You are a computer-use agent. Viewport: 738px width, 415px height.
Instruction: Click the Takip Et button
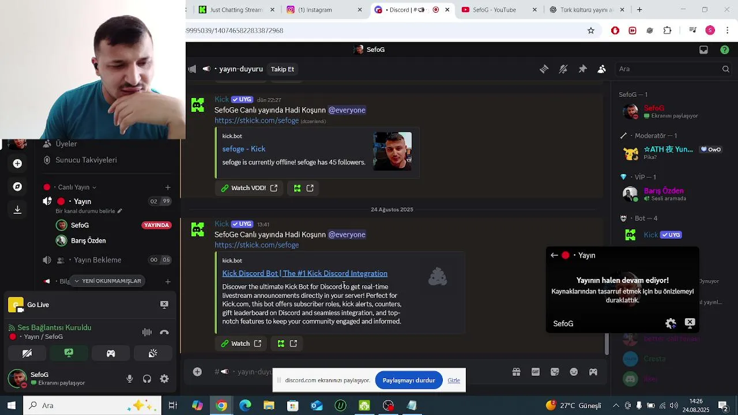click(x=283, y=69)
